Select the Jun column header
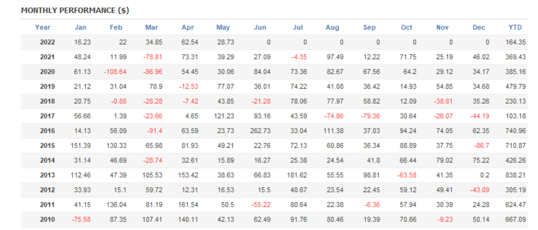The image size is (538, 230). tap(260, 28)
